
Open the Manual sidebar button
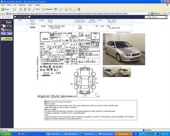click(7, 30)
